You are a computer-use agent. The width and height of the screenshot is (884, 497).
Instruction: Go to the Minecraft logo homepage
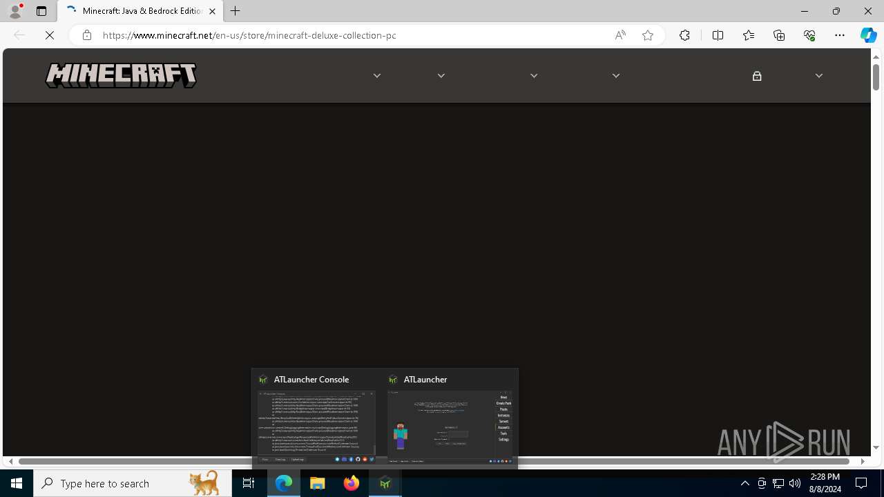(x=121, y=75)
